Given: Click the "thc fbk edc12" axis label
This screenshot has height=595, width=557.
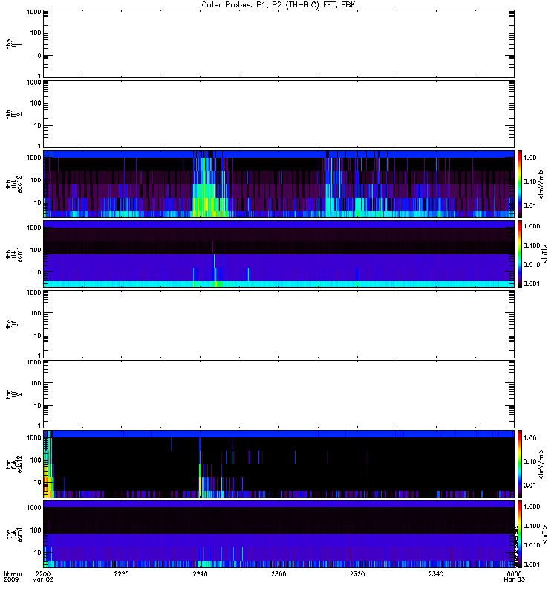Looking at the screenshot, I should pyautogui.click(x=13, y=464).
